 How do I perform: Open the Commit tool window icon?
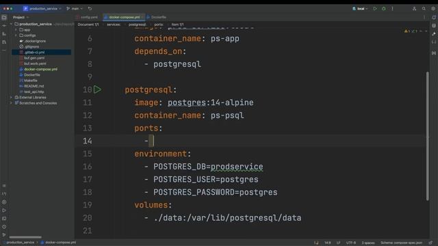(x=4, y=26)
